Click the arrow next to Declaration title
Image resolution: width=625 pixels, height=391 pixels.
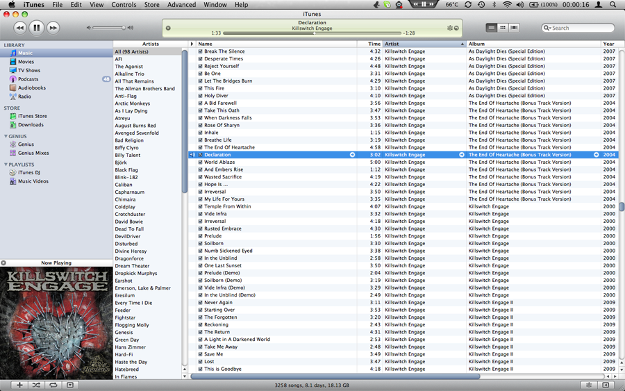[352, 155]
